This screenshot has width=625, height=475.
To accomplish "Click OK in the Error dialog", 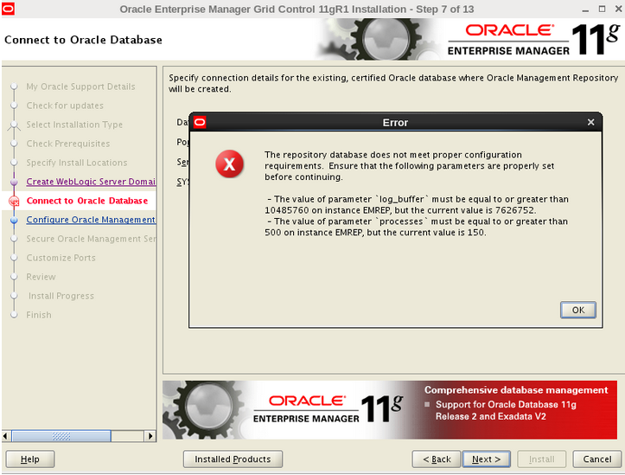I will coord(578,310).
